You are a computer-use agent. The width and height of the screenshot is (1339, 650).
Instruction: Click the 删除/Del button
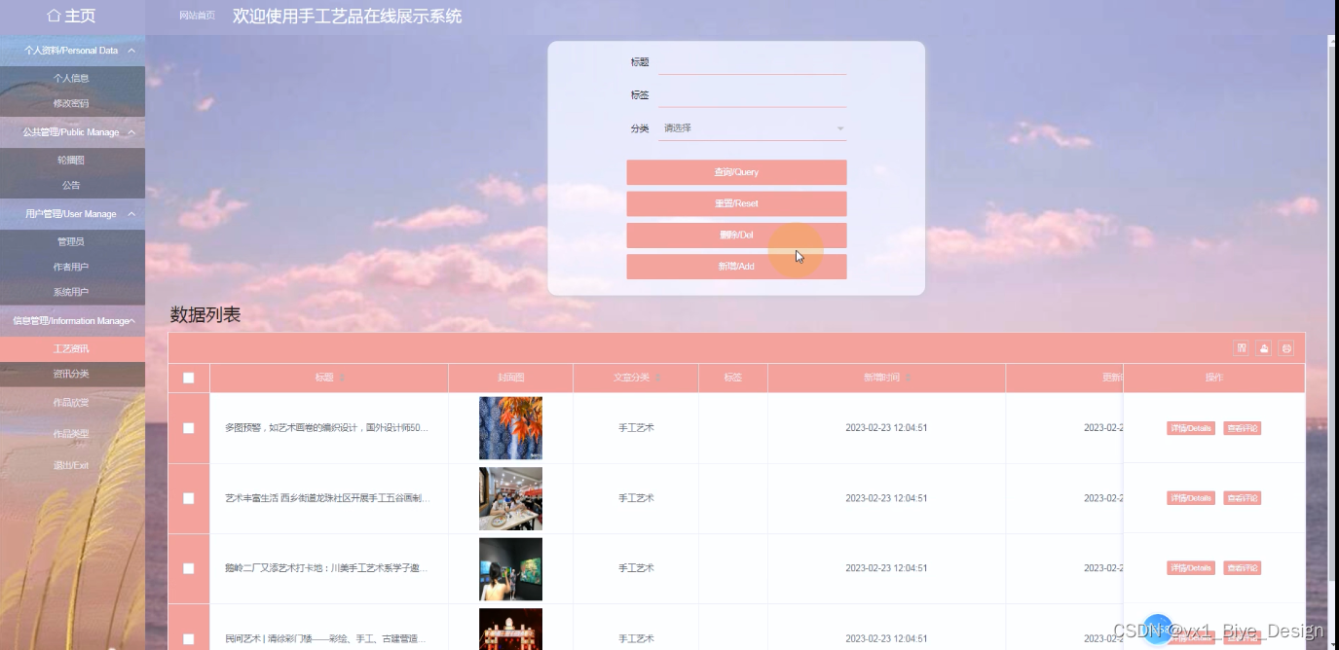[x=736, y=235]
